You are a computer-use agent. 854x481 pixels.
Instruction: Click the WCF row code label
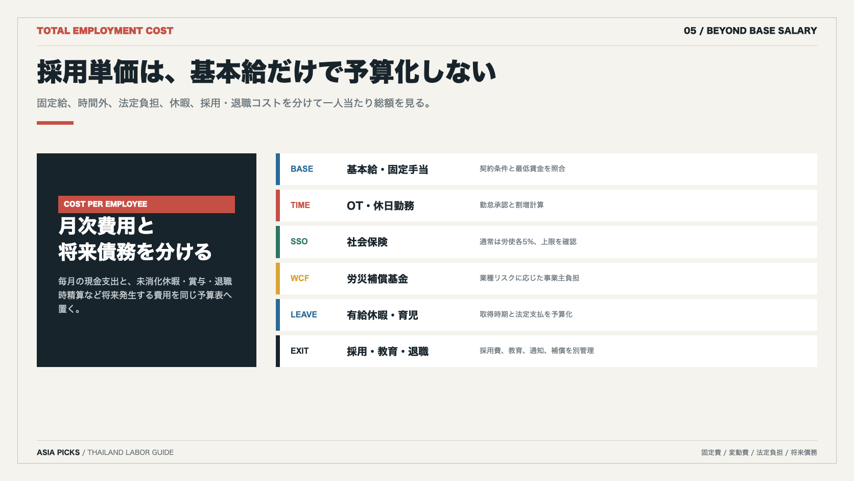pyautogui.click(x=300, y=279)
